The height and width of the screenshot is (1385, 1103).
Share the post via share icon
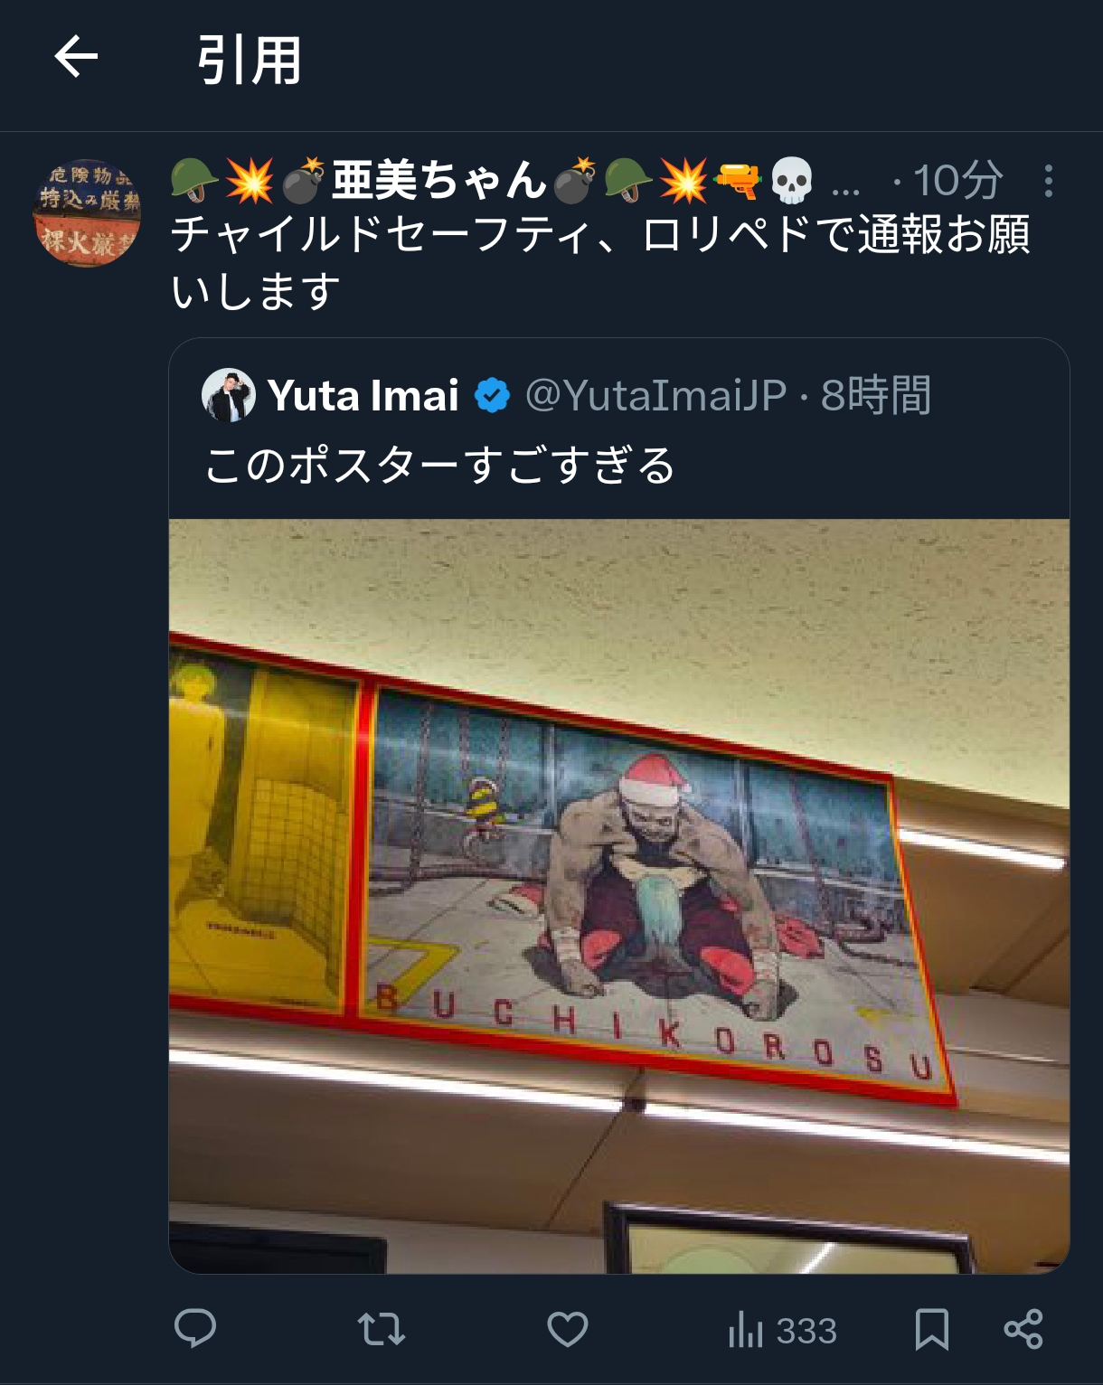click(x=1024, y=1329)
